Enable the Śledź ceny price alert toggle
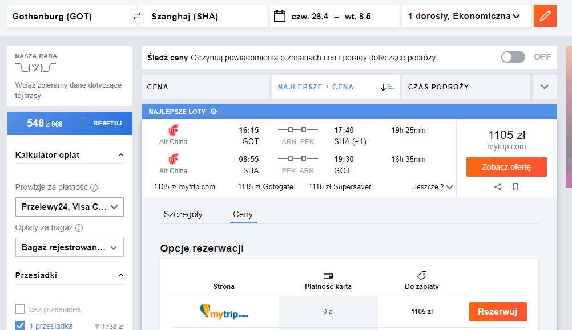The width and height of the screenshot is (572, 330). click(513, 57)
